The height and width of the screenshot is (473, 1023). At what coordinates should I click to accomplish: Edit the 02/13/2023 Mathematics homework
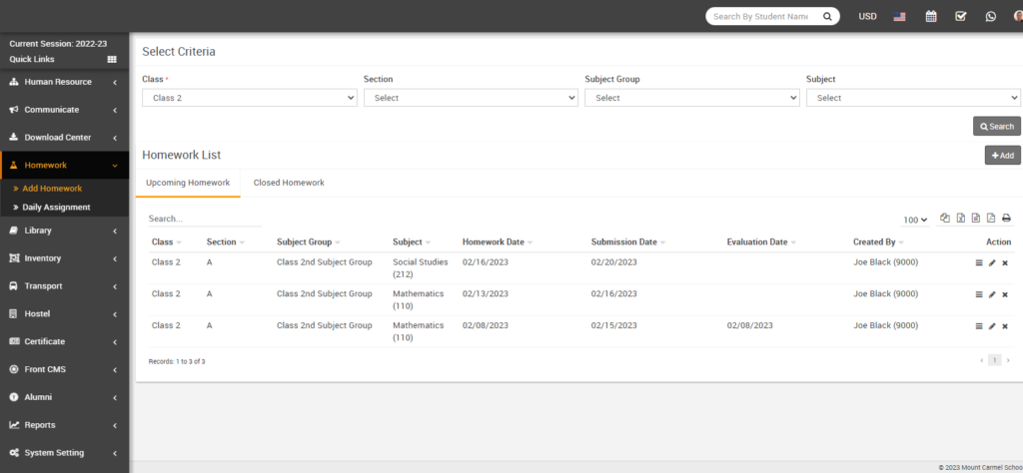pyautogui.click(x=992, y=294)
